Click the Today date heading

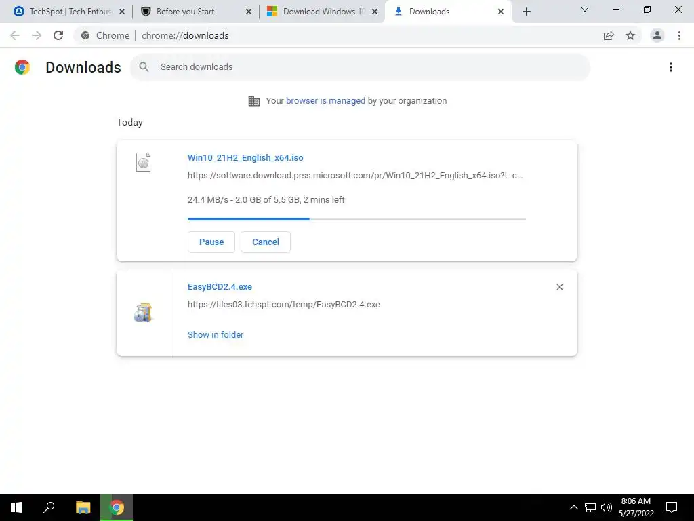[129, 122]
